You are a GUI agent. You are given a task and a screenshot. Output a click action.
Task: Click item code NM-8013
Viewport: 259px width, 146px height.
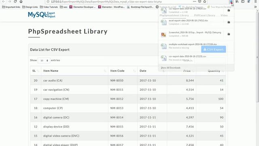click(x=117, y=108)
